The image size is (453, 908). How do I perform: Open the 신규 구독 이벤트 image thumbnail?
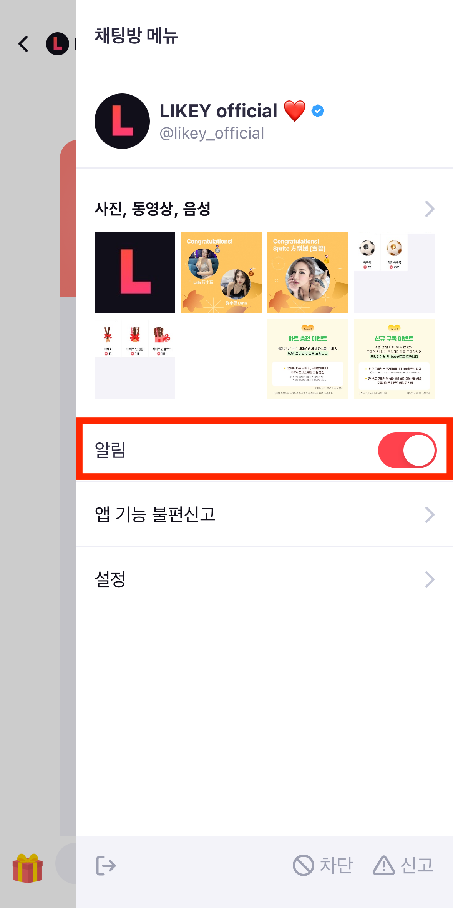tap(394, 359)
